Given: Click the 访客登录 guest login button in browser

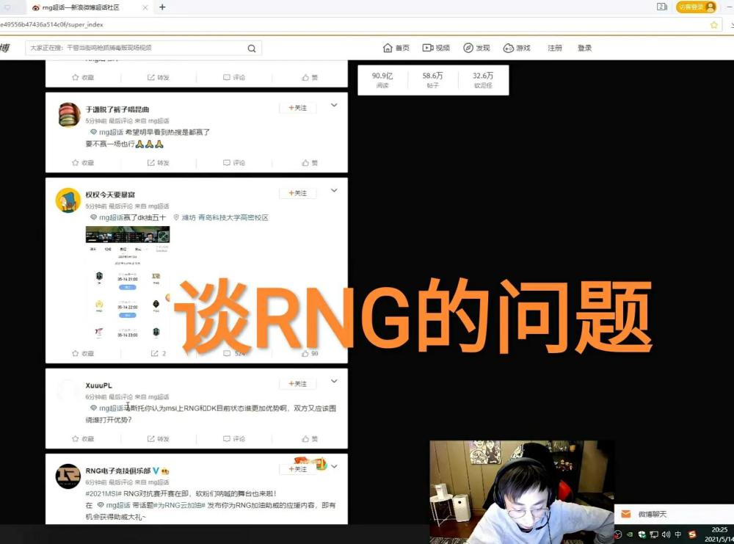Looking at the screenshot, I should point(696,7).
